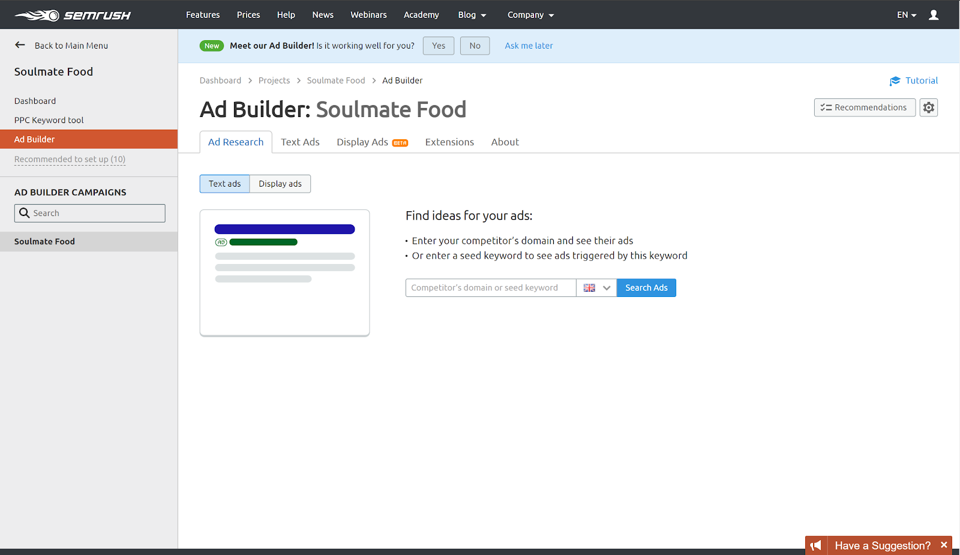Open the EN language dropdown
This screenshot has width=960, height=555.
(x=907, y=15)
